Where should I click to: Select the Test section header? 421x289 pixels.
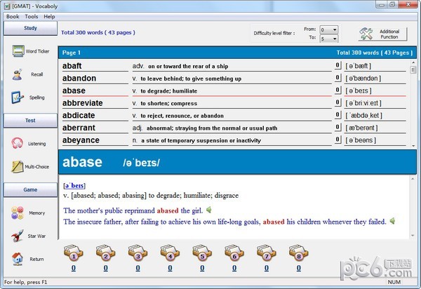[x=30, y=121]
